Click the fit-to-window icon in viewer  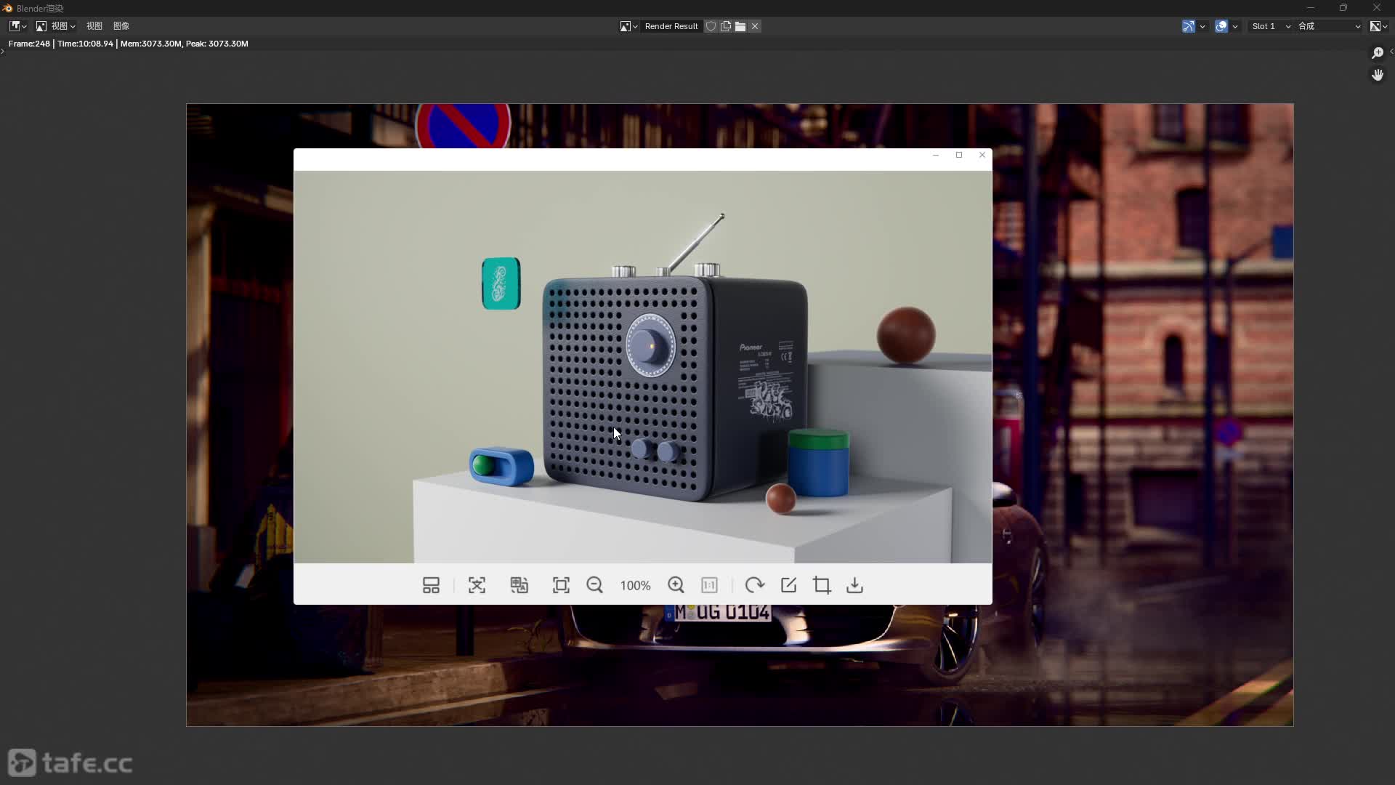[561, 585]
